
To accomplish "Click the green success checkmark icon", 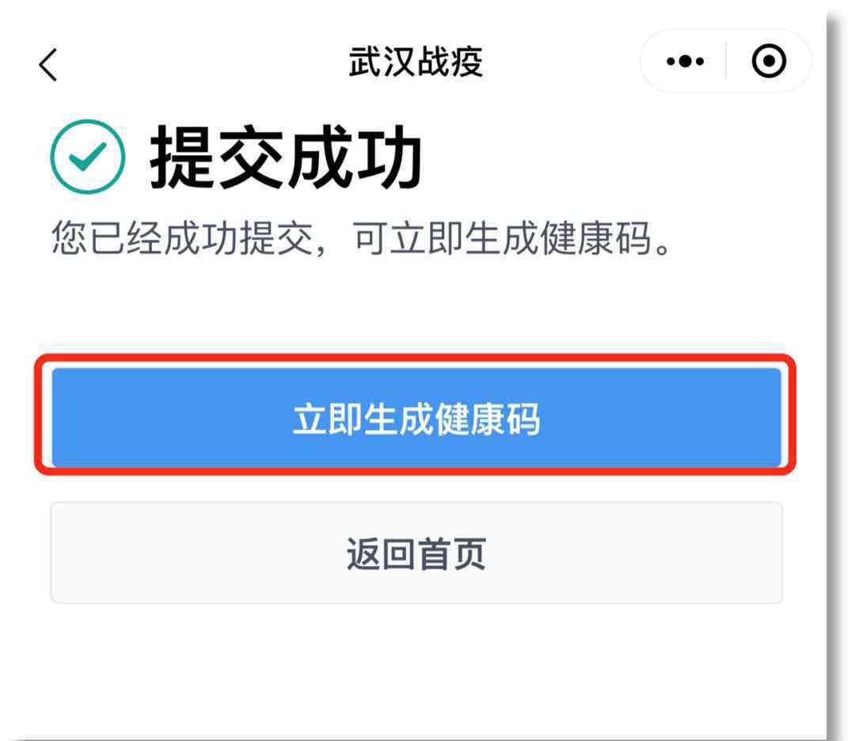I will tap(88, 157).
